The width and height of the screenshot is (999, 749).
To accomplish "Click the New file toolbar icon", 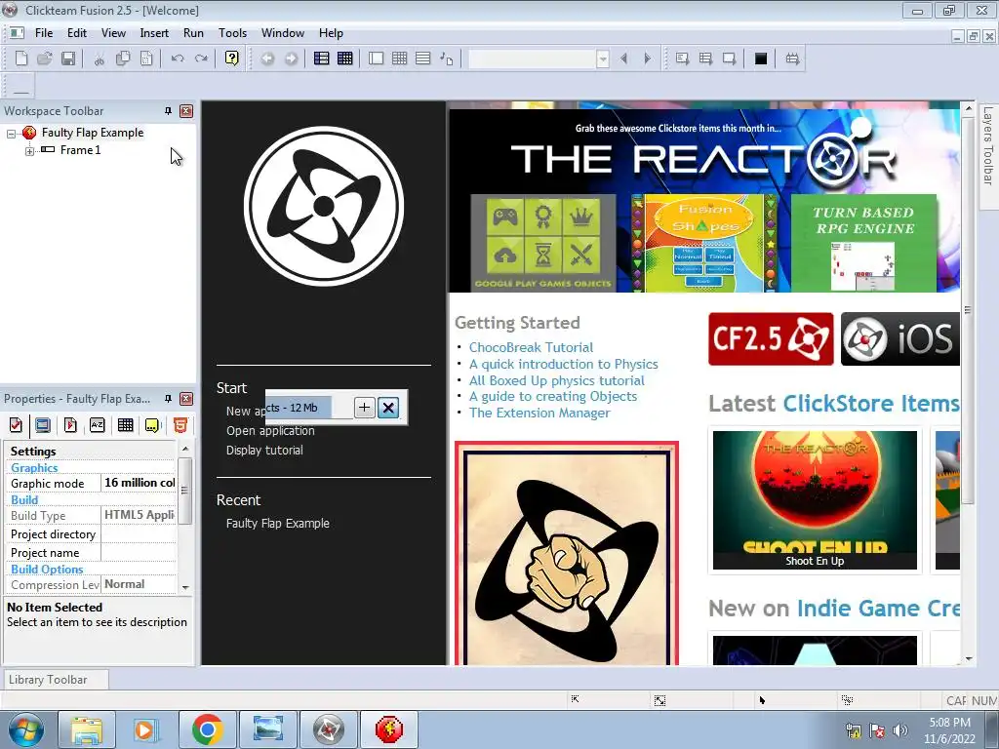I will point(21,59).
